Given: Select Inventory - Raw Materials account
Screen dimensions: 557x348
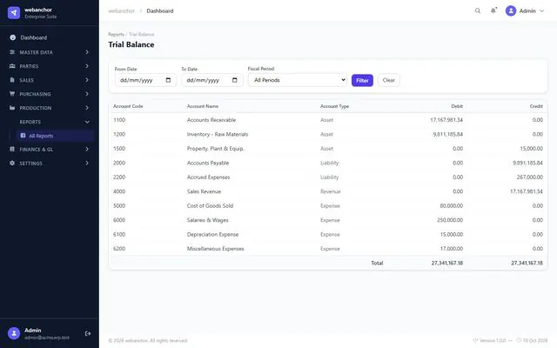Looking at the screenshot, I should 218,134.
